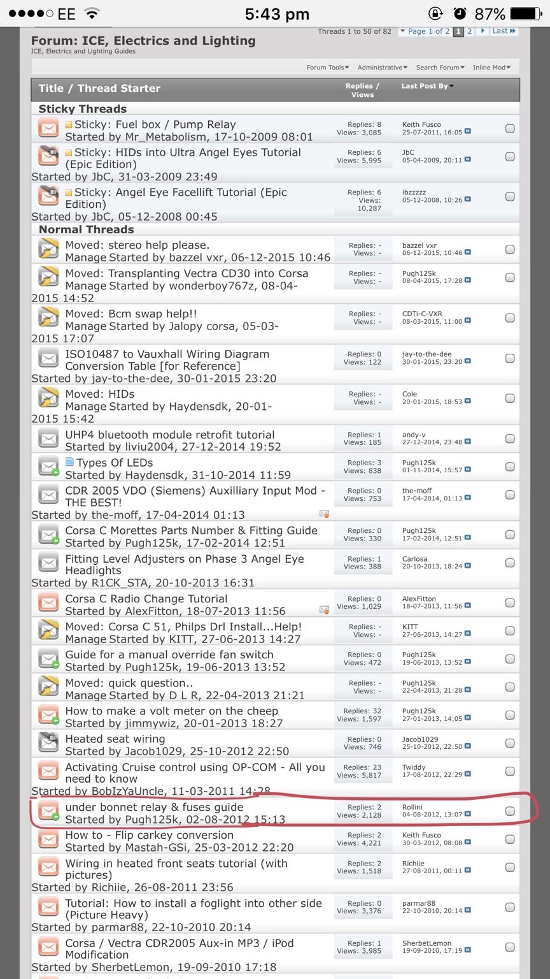Screen dimensions: 550x979
Task: Open UHP4 bluetooth module retrofit tutorial thread
Action: click(x=170, y=435)
